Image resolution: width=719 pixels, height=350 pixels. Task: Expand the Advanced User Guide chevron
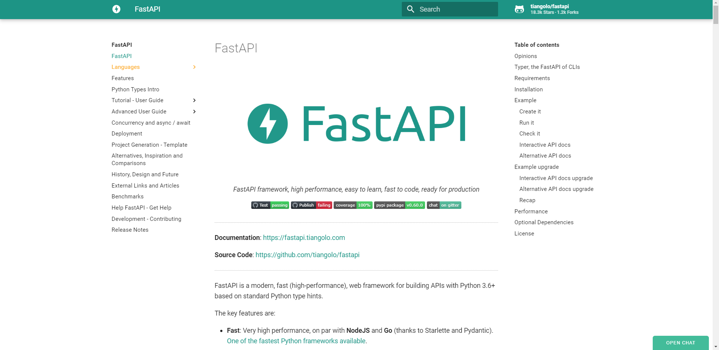pyautogui.click(x=194, y=112)
